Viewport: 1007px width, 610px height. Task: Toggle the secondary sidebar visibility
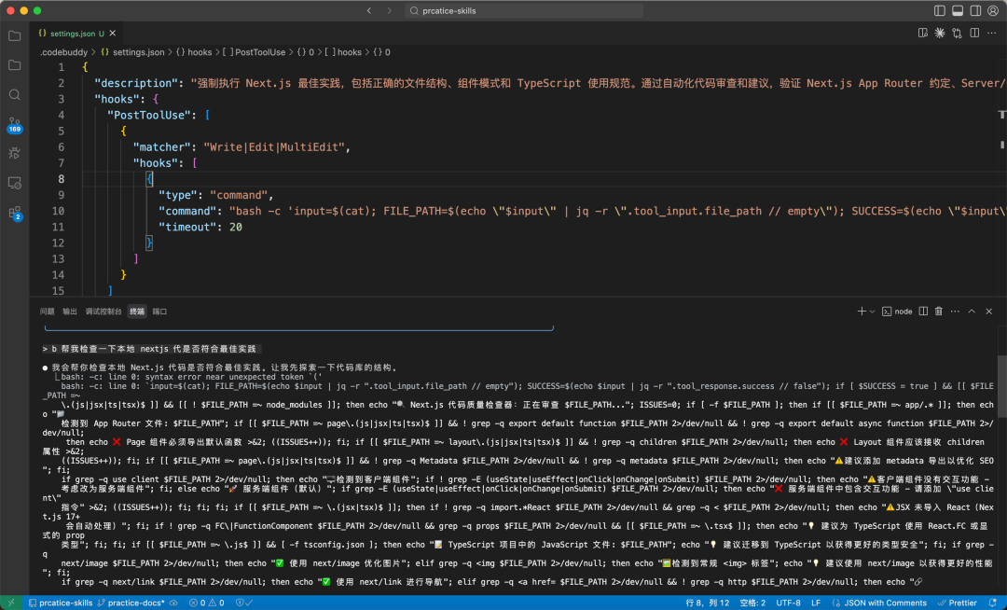975,10
